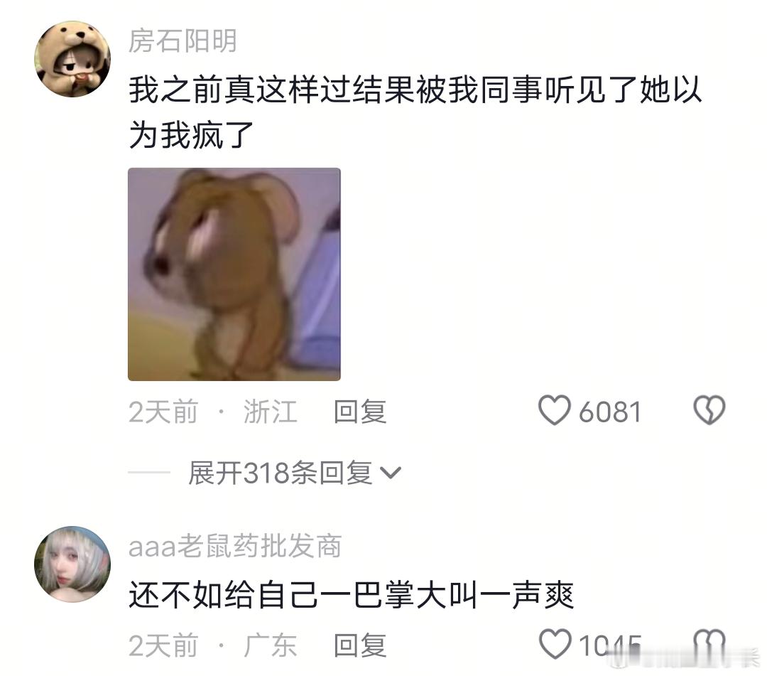Open aaa老鼠药批发商's silver-haired avatar
Screen dimensions: 767x676
click(72, 564)
